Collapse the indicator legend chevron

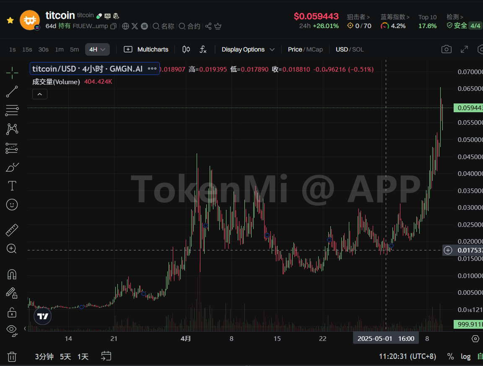(x=40, y=94)
